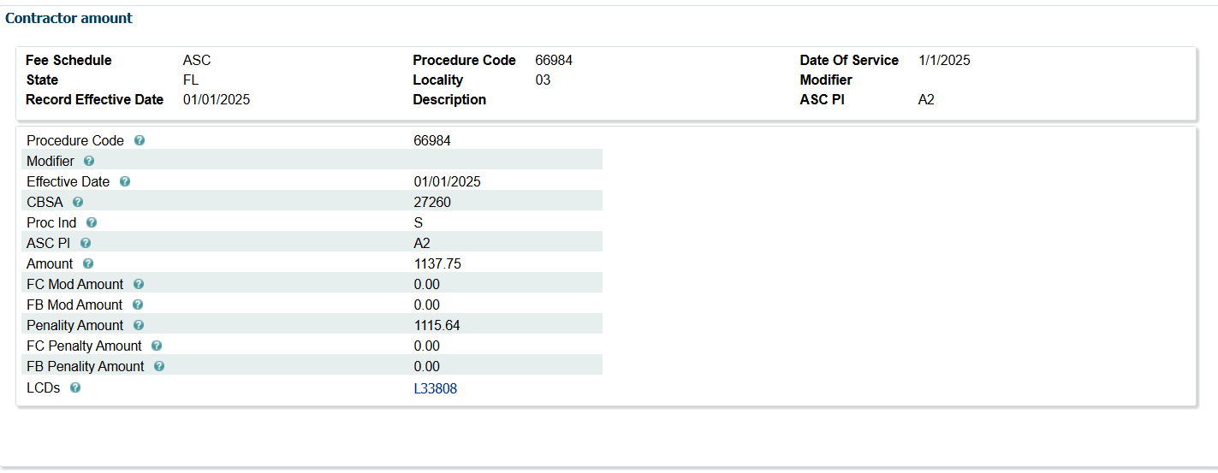Open the Penalty Amount help icon
Image resolution: width=1218 pixels, height=473 pixels.
[139, 325]
